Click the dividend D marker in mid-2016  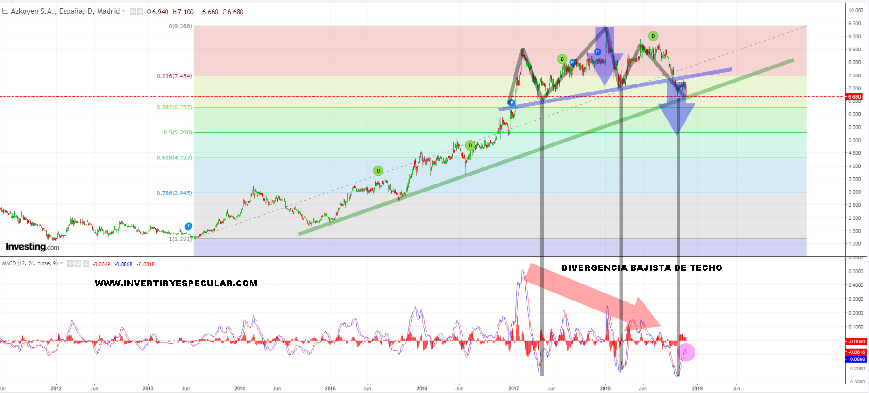(470, 145)
